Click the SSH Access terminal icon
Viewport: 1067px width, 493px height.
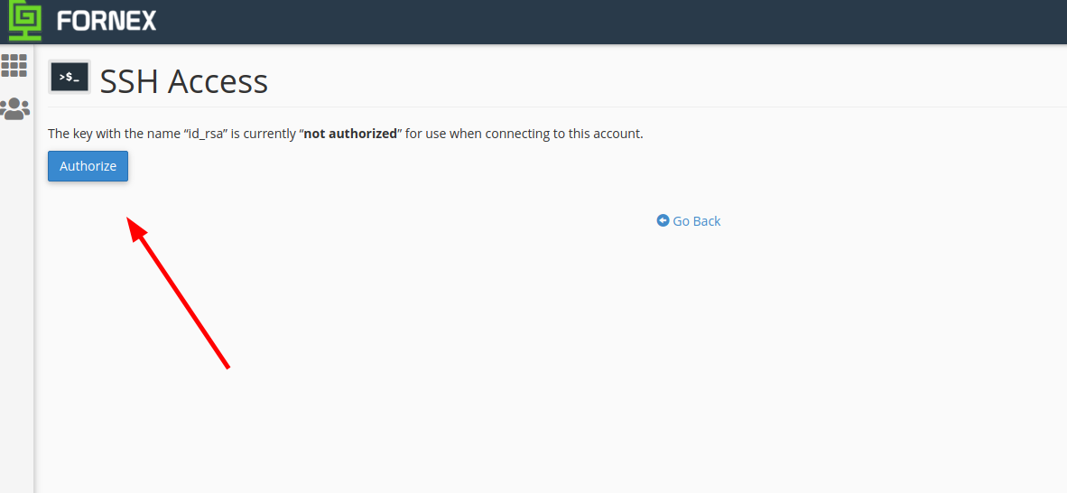point(70,78)
